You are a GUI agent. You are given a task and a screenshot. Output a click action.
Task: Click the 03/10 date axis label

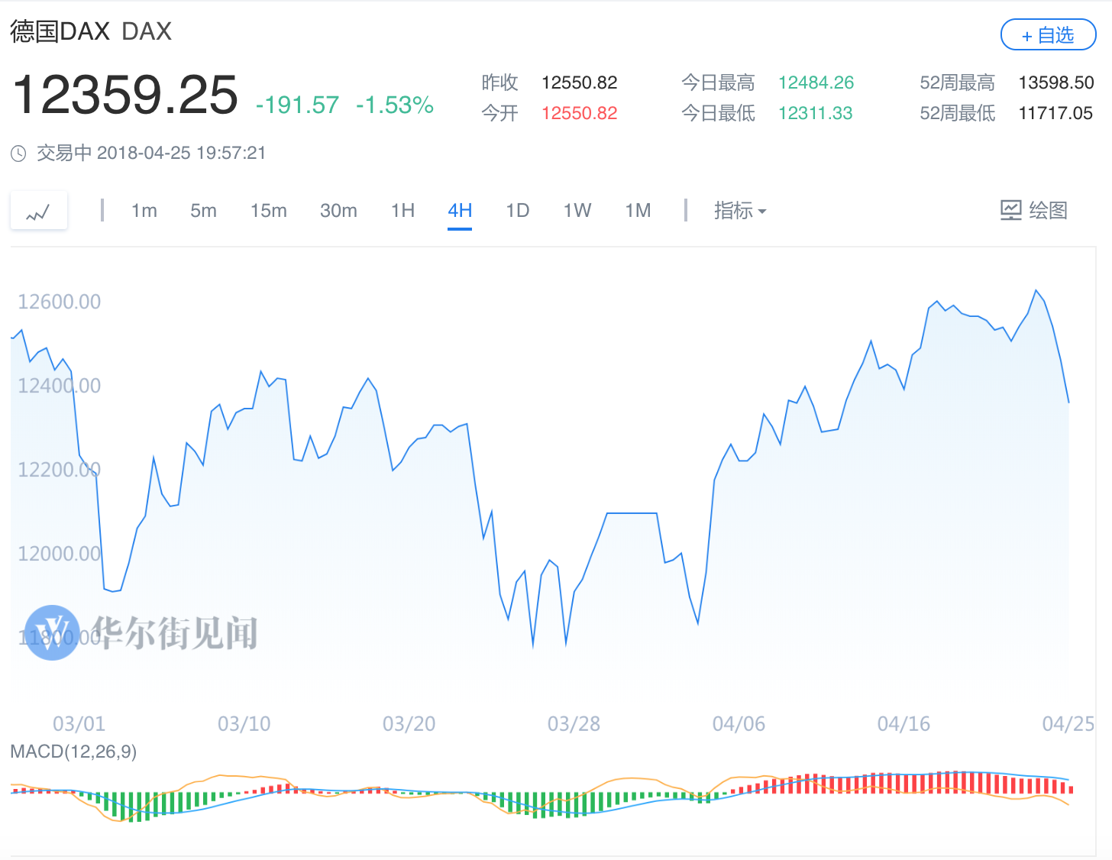click(x=244, y=724)
